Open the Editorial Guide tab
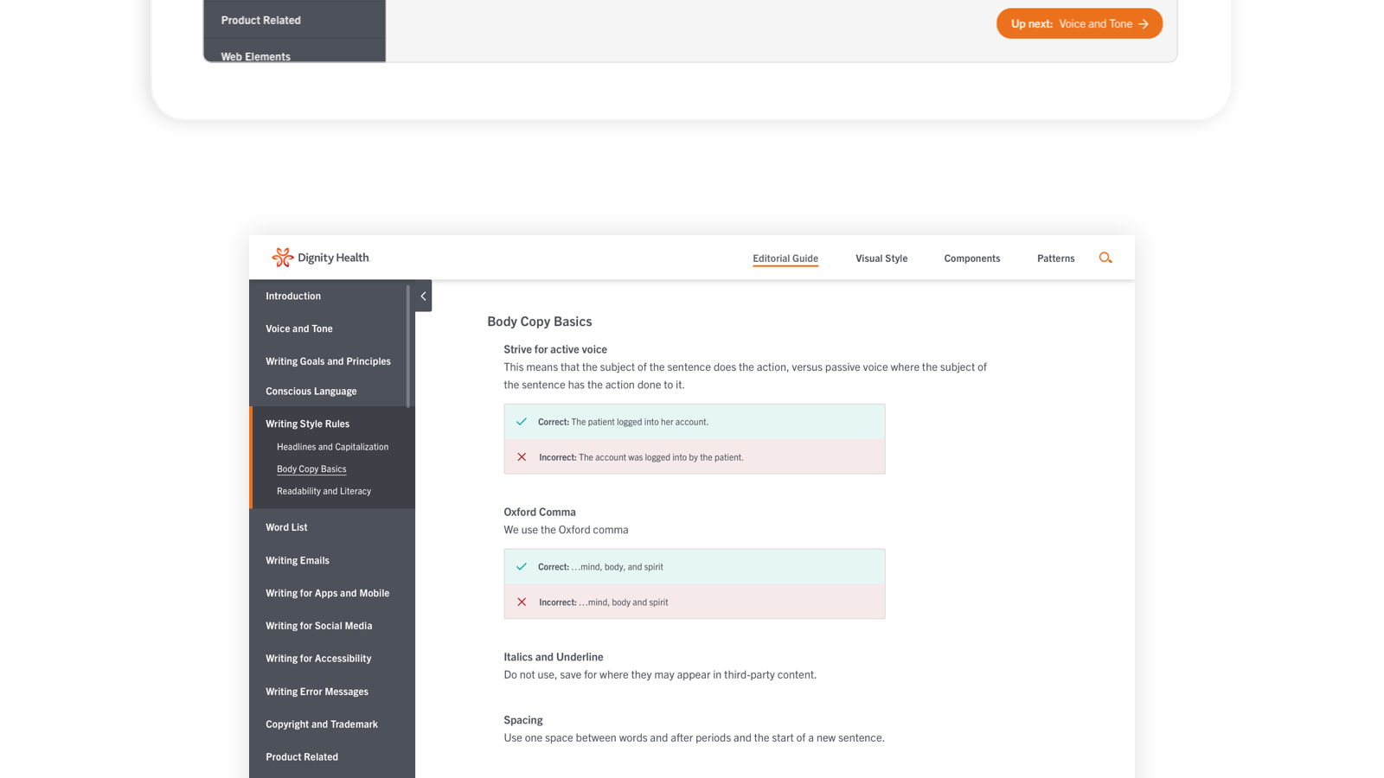This screenshot has width=1384, height=778. tap(785, 258)
